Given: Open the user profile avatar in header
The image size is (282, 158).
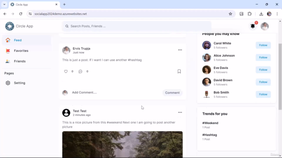Looking at the screenshot, I should click(x=265, y=26).
